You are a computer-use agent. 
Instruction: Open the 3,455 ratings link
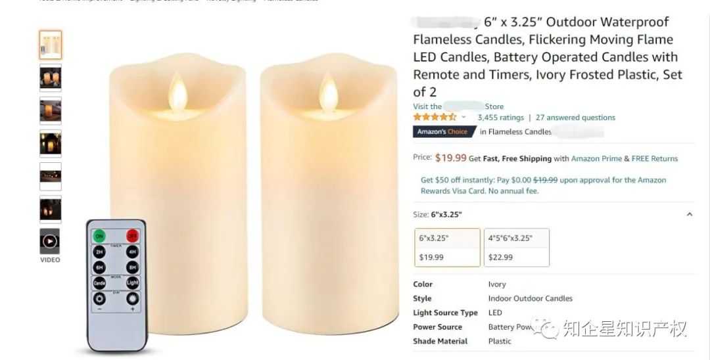pos(500,118)
